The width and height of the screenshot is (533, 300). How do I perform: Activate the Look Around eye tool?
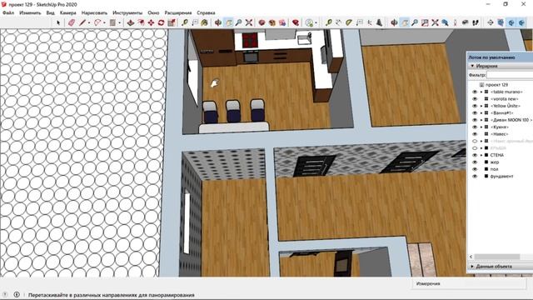[466, 22]
